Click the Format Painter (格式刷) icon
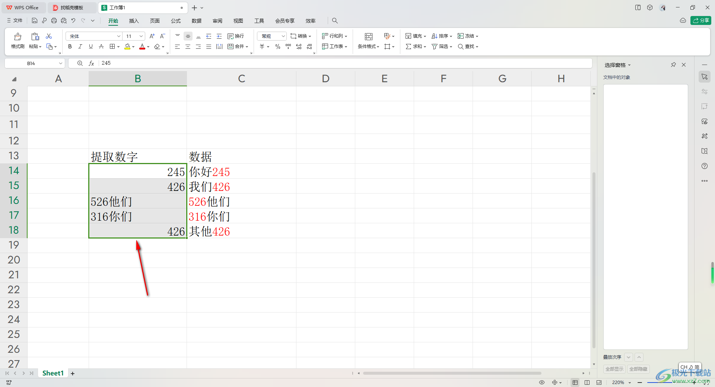The image size is (715, 387). coord(18,36)
